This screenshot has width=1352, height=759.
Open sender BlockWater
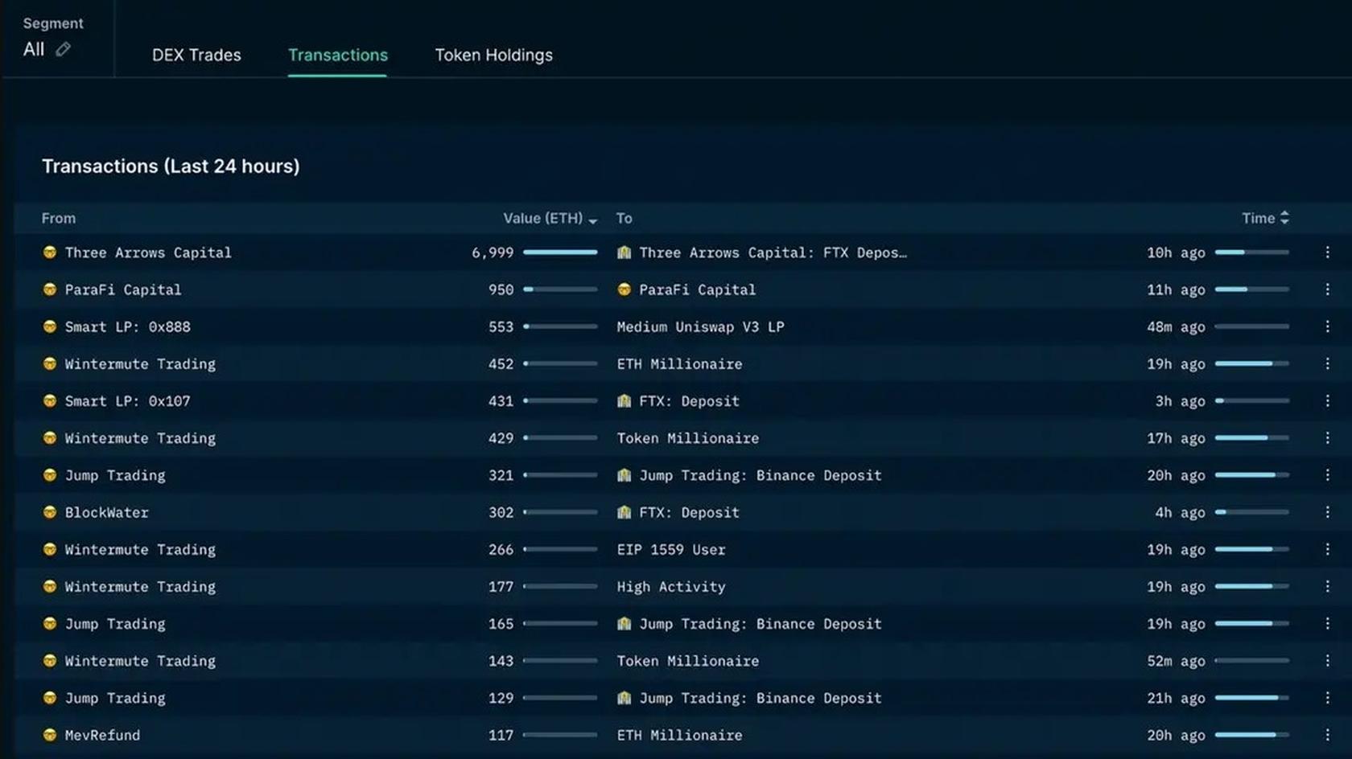pyautogui.click(x=106, y=512)
